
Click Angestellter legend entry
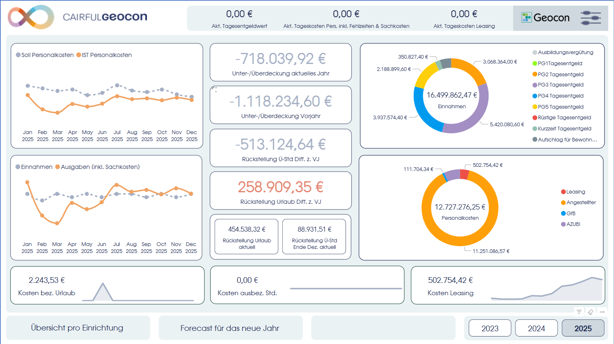click(x=581, y=203)
